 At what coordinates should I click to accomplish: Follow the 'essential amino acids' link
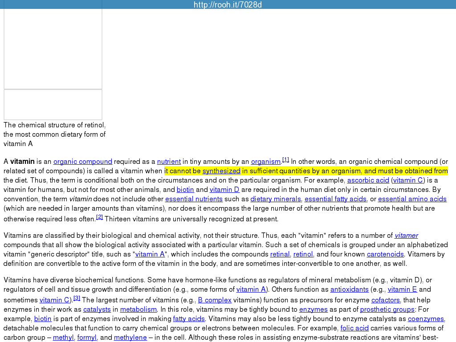coord(412,199)
